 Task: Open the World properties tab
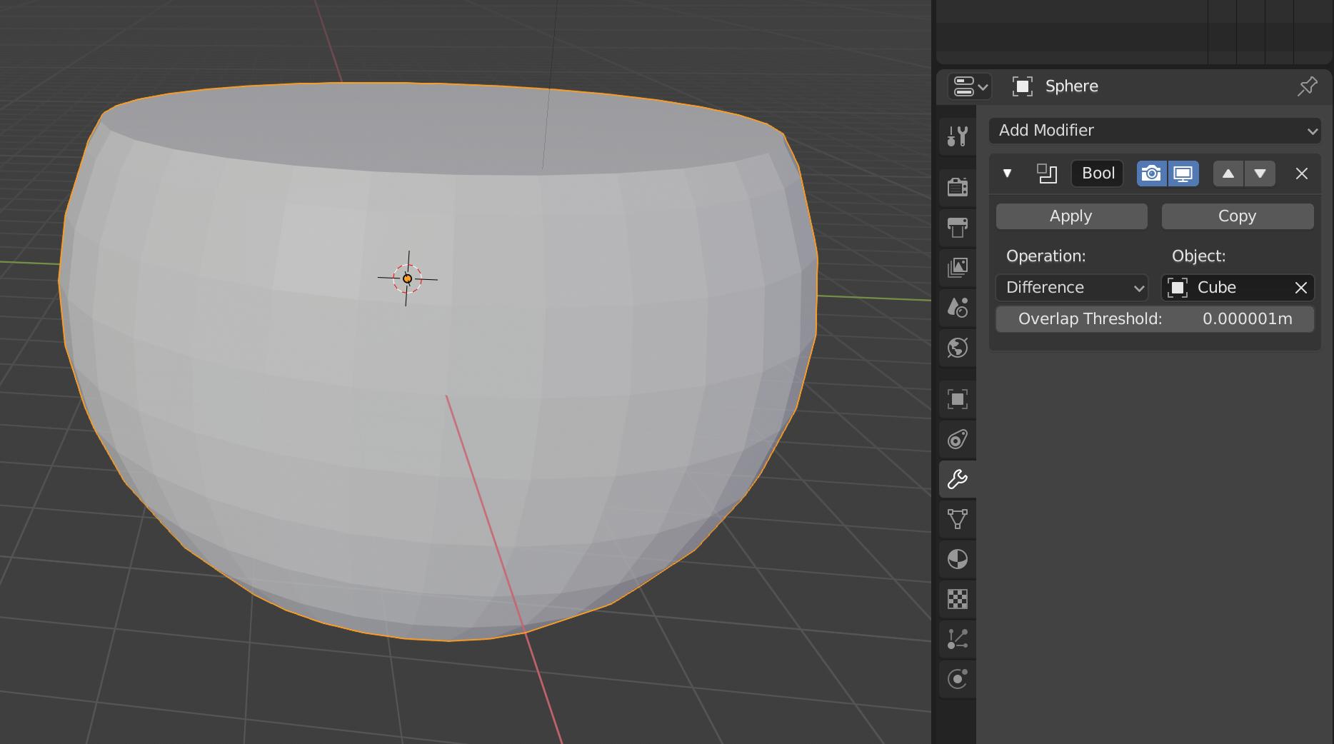(958, 348)
